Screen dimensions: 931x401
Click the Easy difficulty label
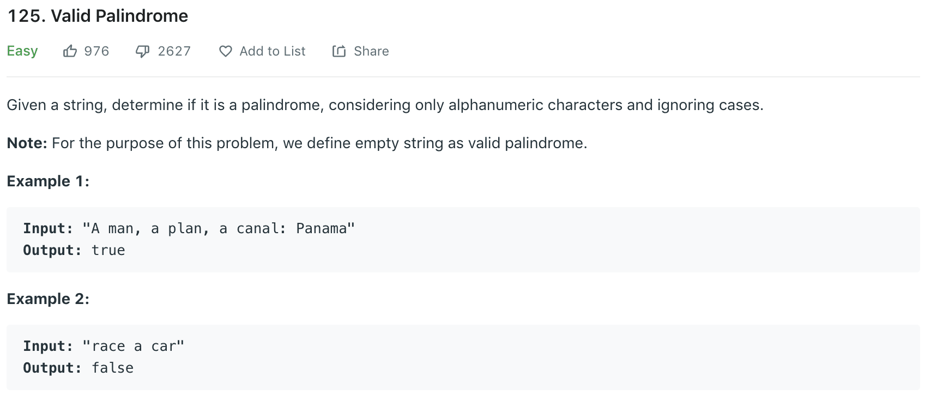tap(22, 51)
